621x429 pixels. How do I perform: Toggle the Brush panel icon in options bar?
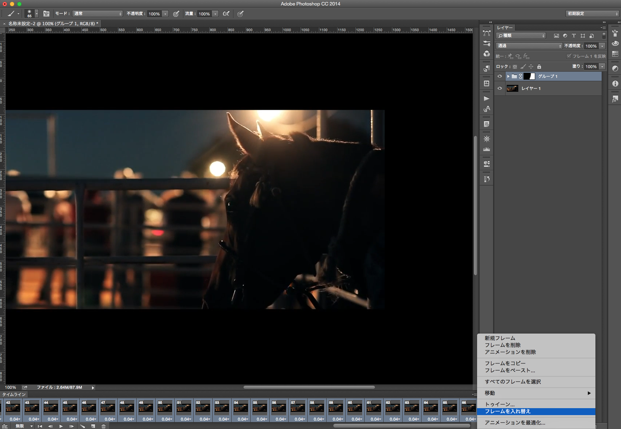[x=46, y=14]
